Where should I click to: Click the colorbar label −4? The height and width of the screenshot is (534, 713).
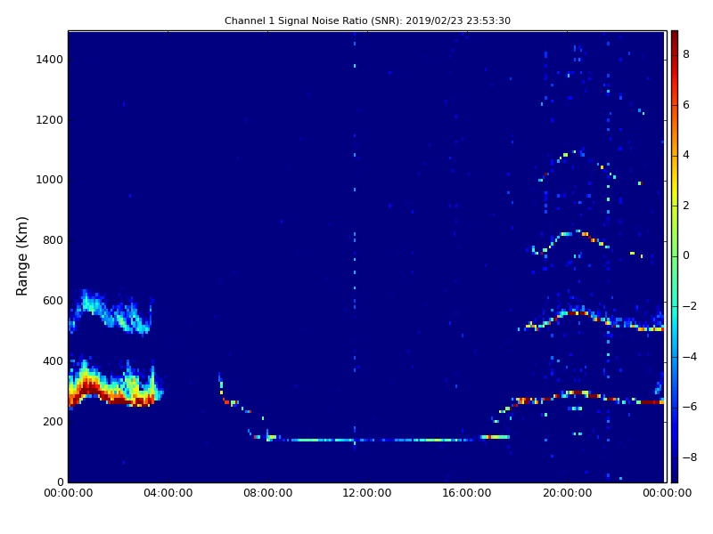(690, 357)
